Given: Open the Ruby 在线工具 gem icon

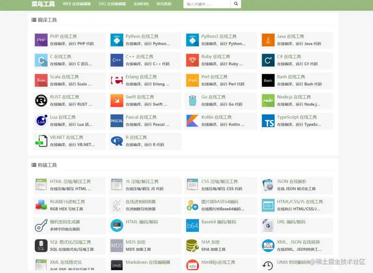Looking at the screenshot, I should [192, 60].
